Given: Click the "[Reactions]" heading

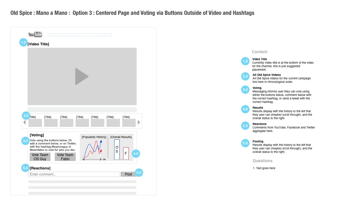Looking at the screenshot, I should click(40, 168).
